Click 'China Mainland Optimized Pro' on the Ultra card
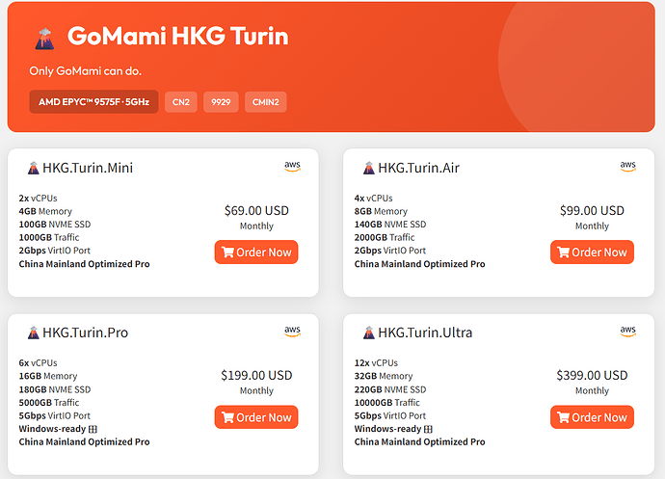The image size is (665, 479). 420,442
